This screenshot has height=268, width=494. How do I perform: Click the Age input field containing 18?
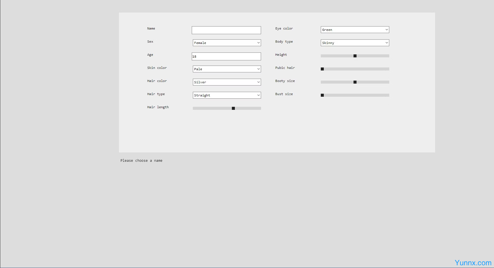tap(226, 57)
